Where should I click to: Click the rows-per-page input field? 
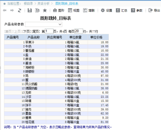79,31
